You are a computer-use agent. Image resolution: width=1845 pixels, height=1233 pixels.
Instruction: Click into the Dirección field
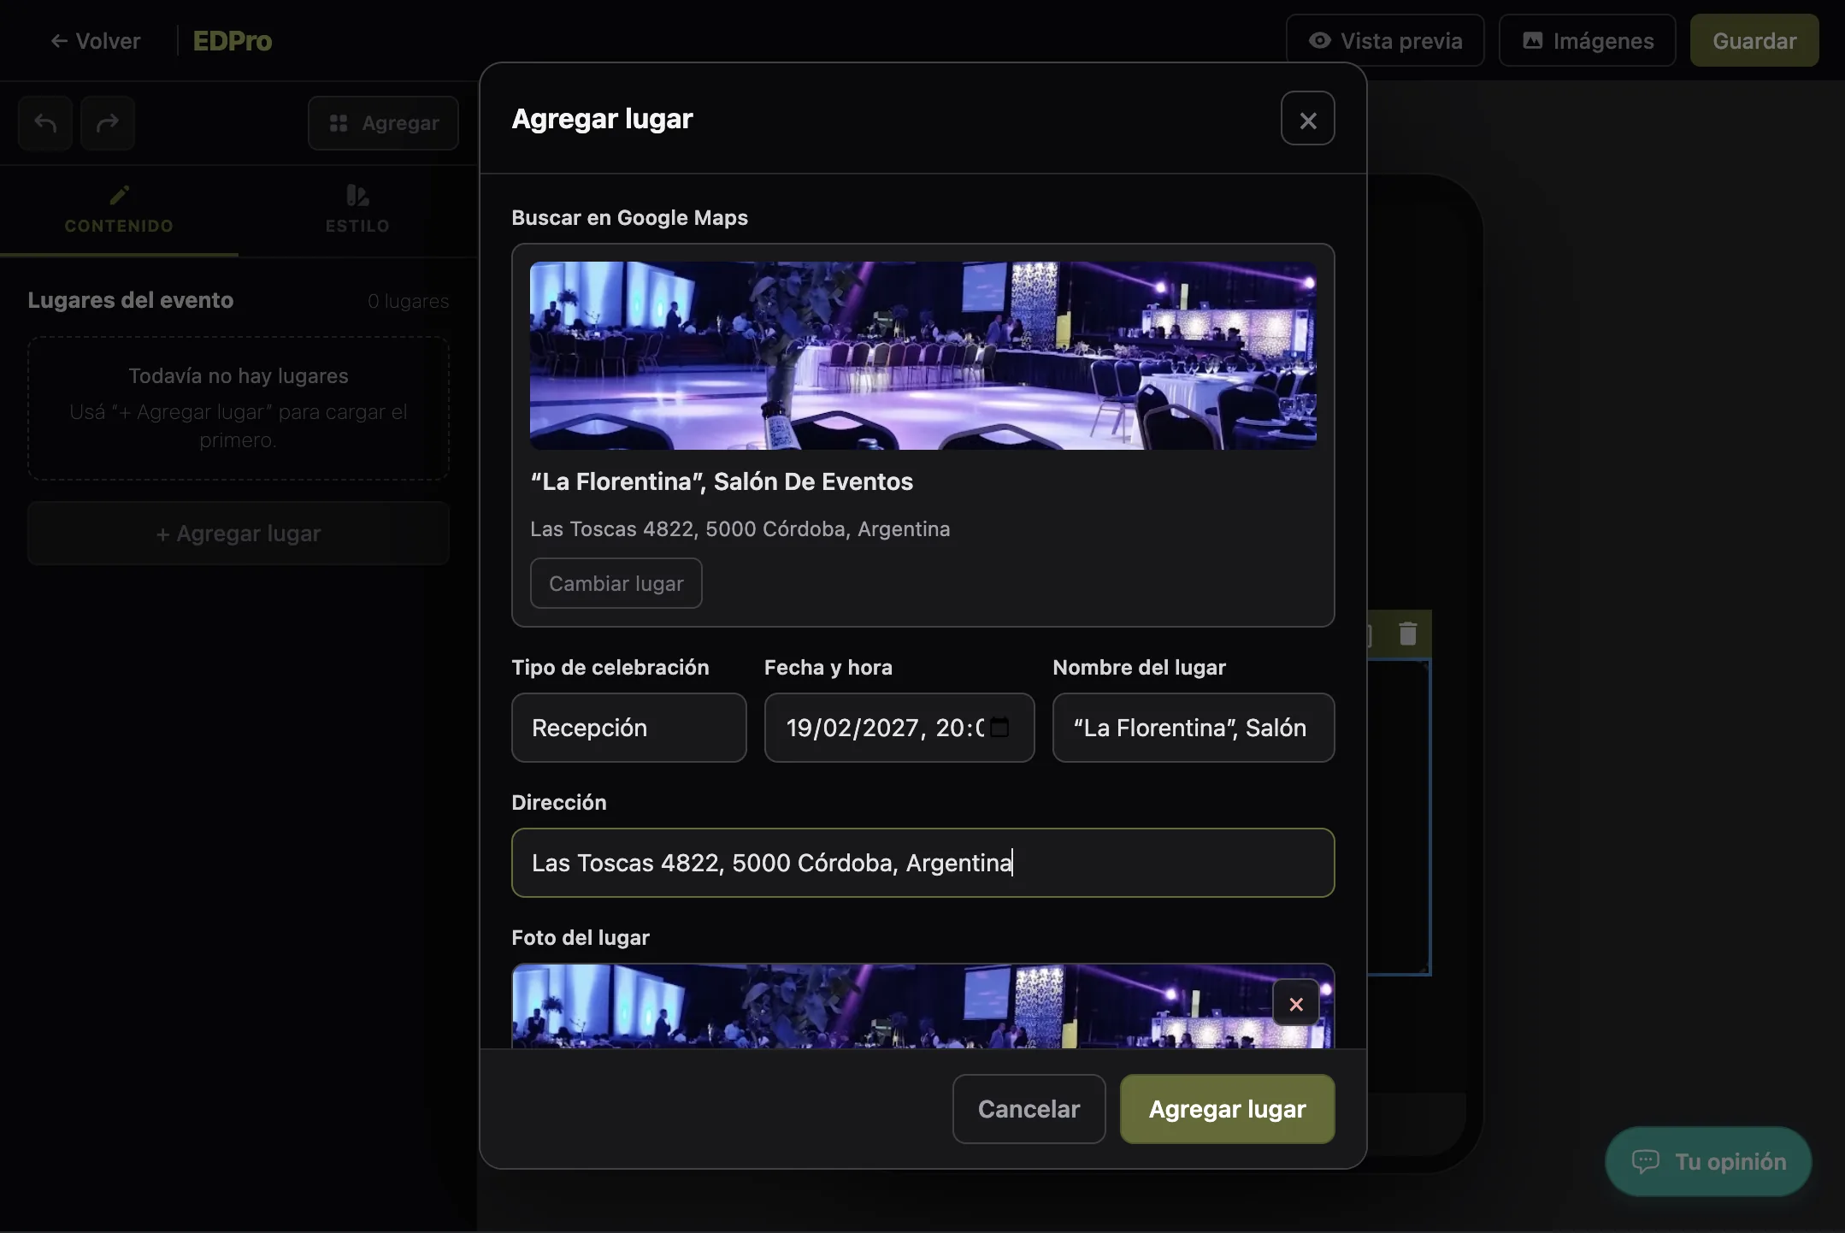coord(922,863)
